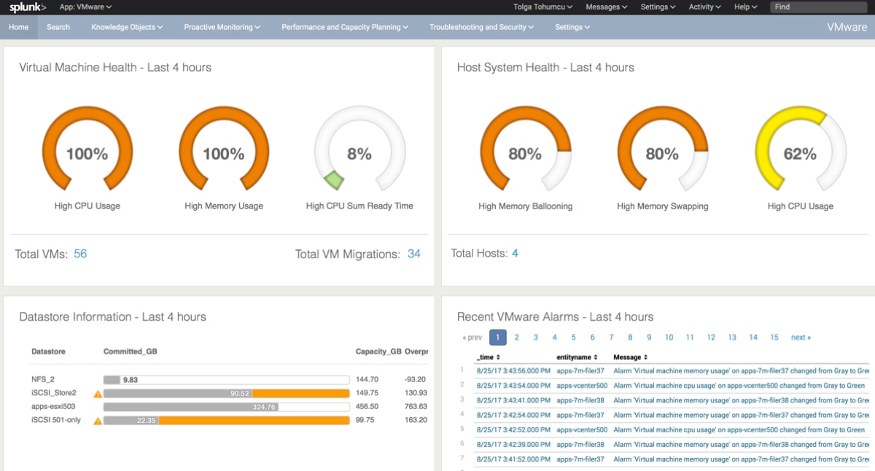Open the App: VMware dropdown
This screenshot has height=471, width=875.
85,7
